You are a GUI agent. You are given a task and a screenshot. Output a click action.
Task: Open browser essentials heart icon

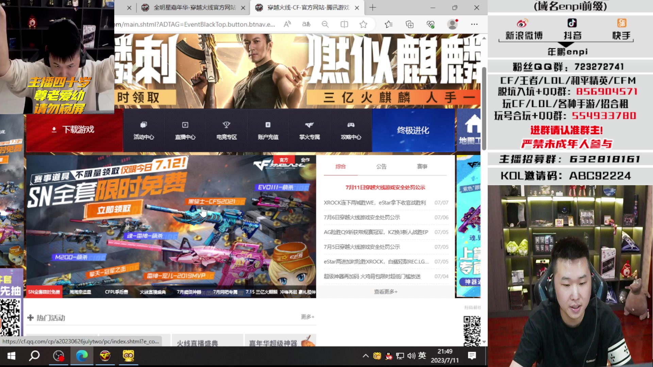[x=431, y=24]
